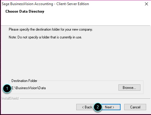This screenshot has height=115, width=151.
Task: Click the Browse... button
Action: (x=129, y=88)
